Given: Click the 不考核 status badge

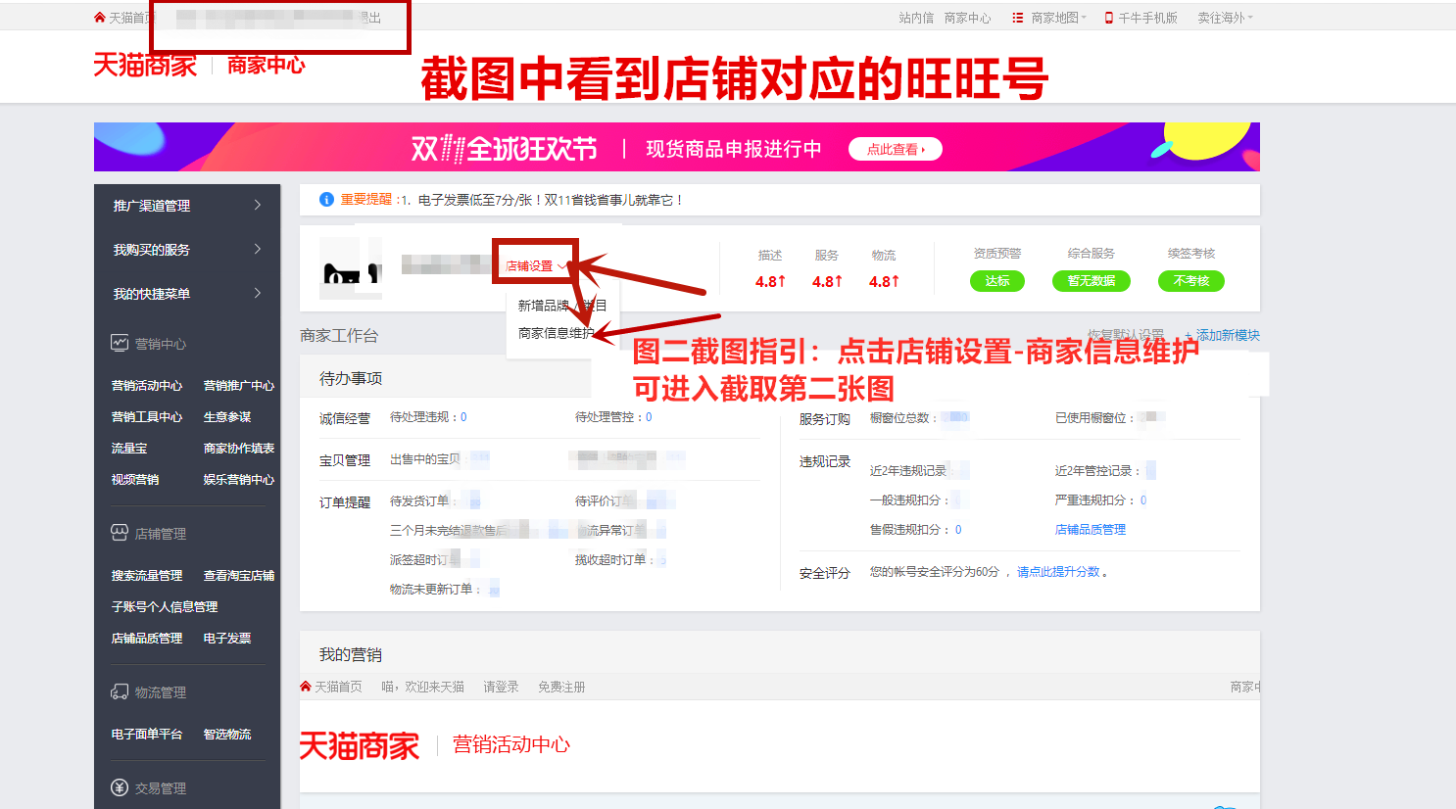Looking at the screenshot, I should point(1191,281).
